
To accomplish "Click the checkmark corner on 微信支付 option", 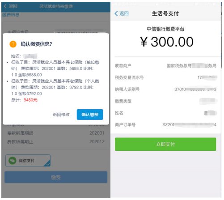I will click(x=47, y=163).
